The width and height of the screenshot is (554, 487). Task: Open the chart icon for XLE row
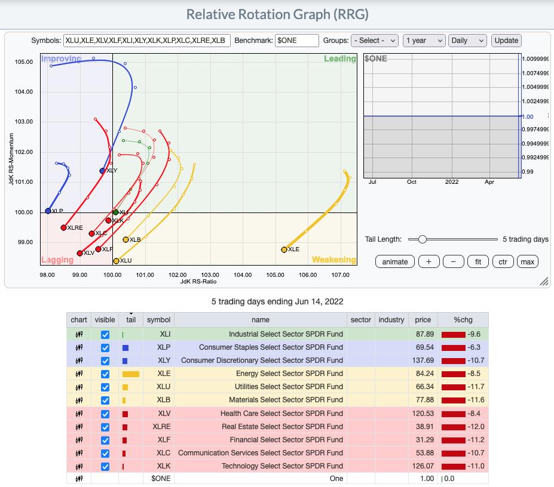pos(79,374)
